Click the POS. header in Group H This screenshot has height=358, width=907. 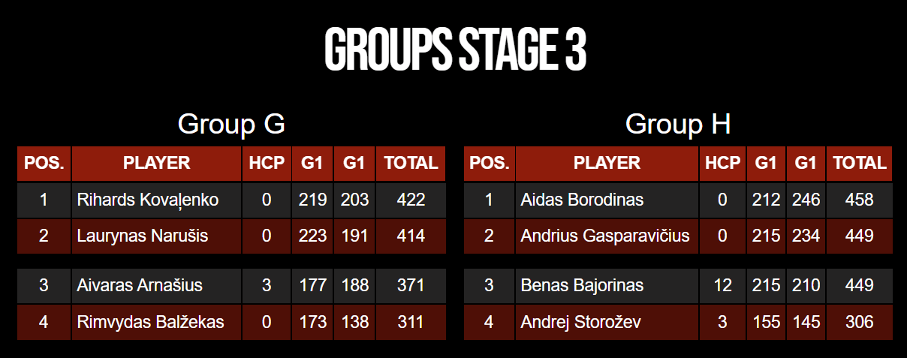490,163
